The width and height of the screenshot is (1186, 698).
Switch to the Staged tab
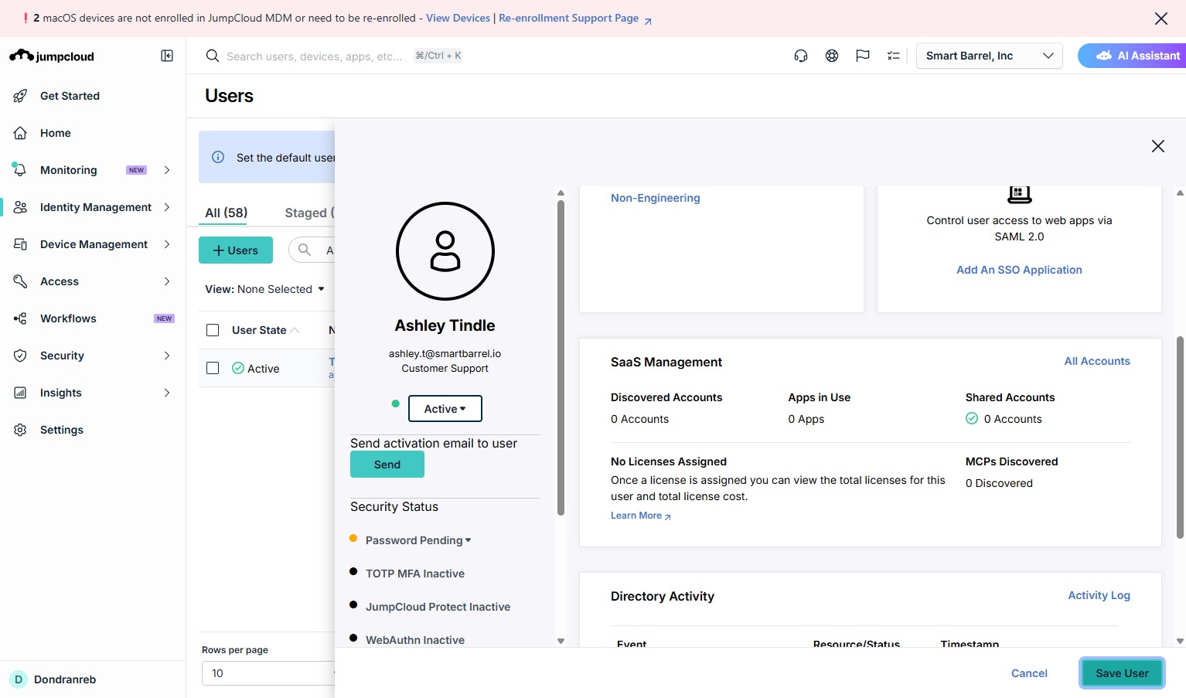tap(309, 213)
